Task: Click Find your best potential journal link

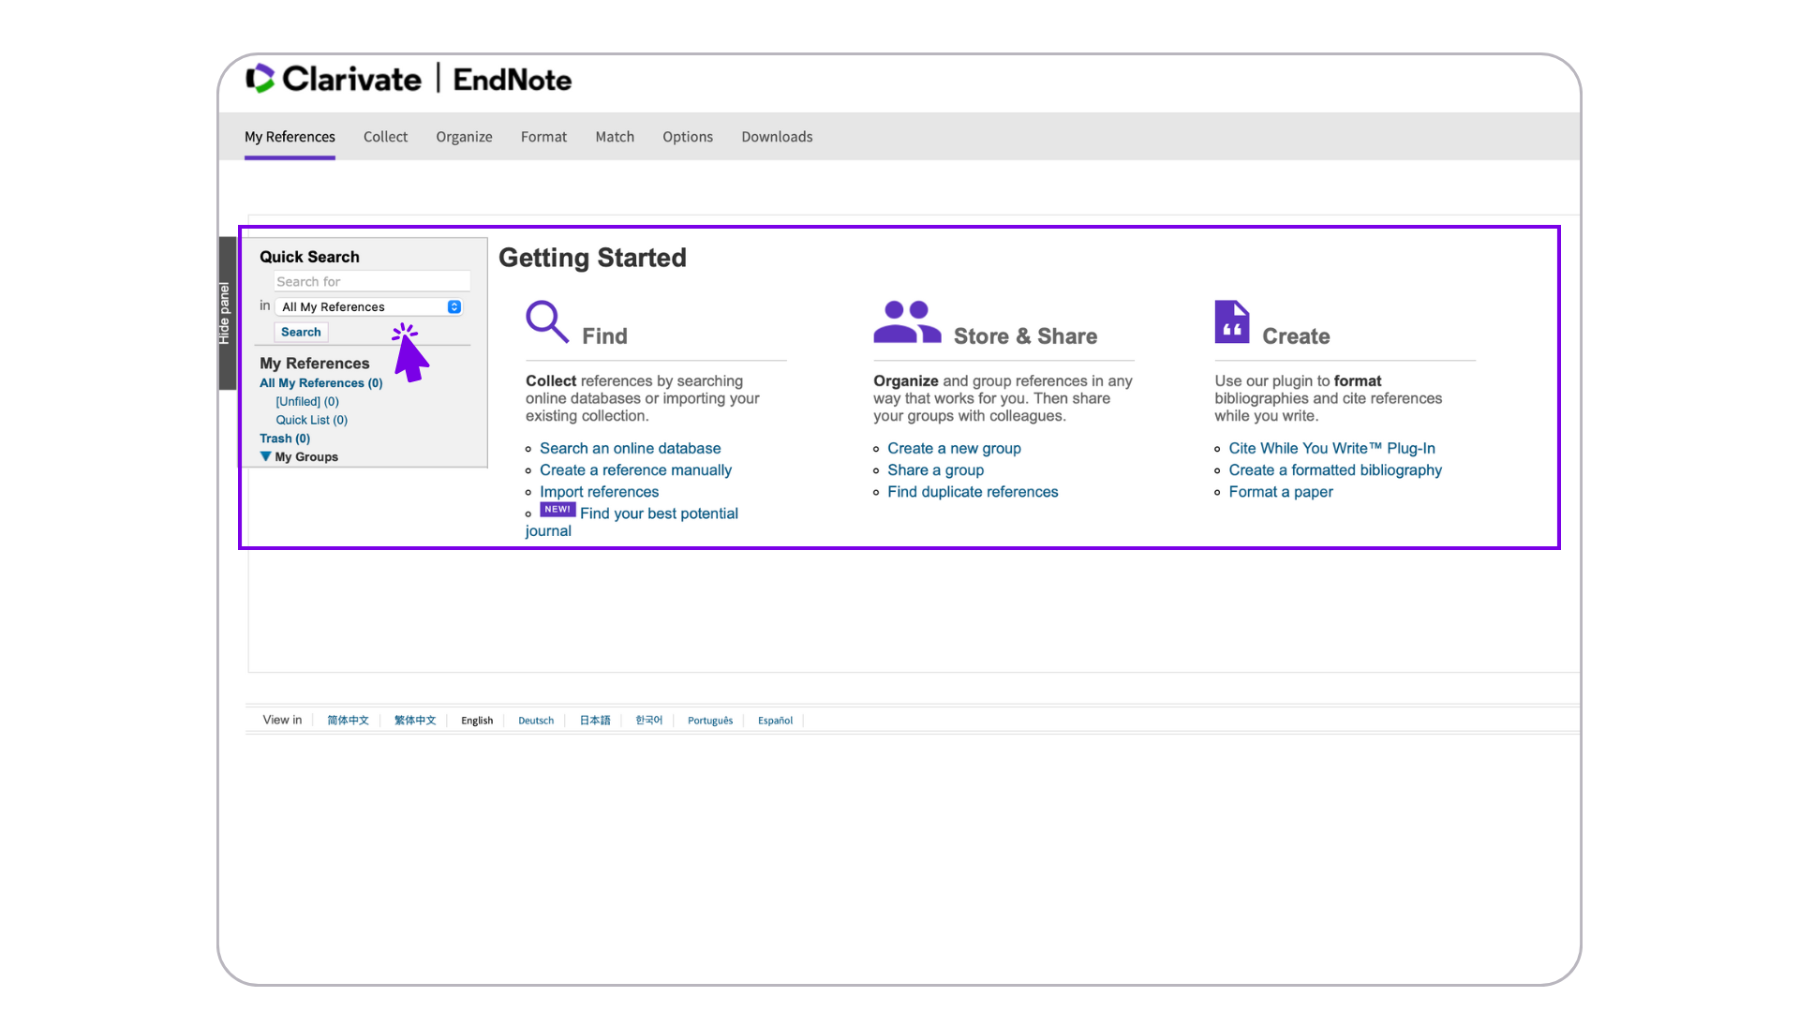Action: pyautogui.click(x=659, y=513)
